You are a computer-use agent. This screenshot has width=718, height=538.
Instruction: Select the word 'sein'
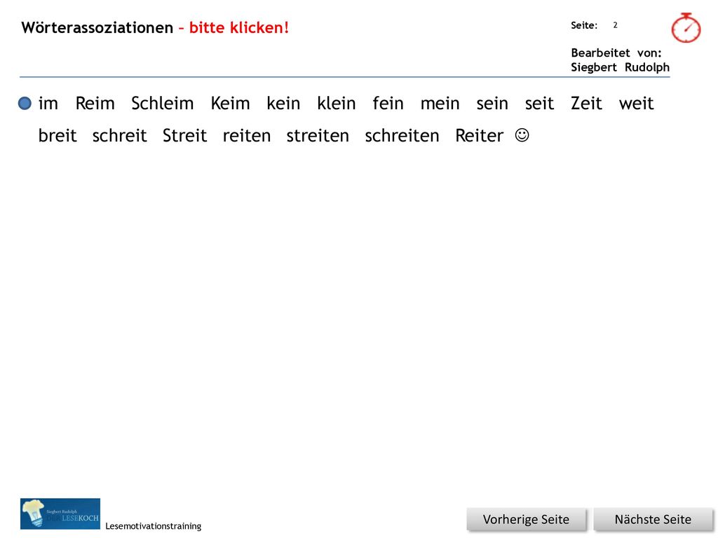coord(492,104)
